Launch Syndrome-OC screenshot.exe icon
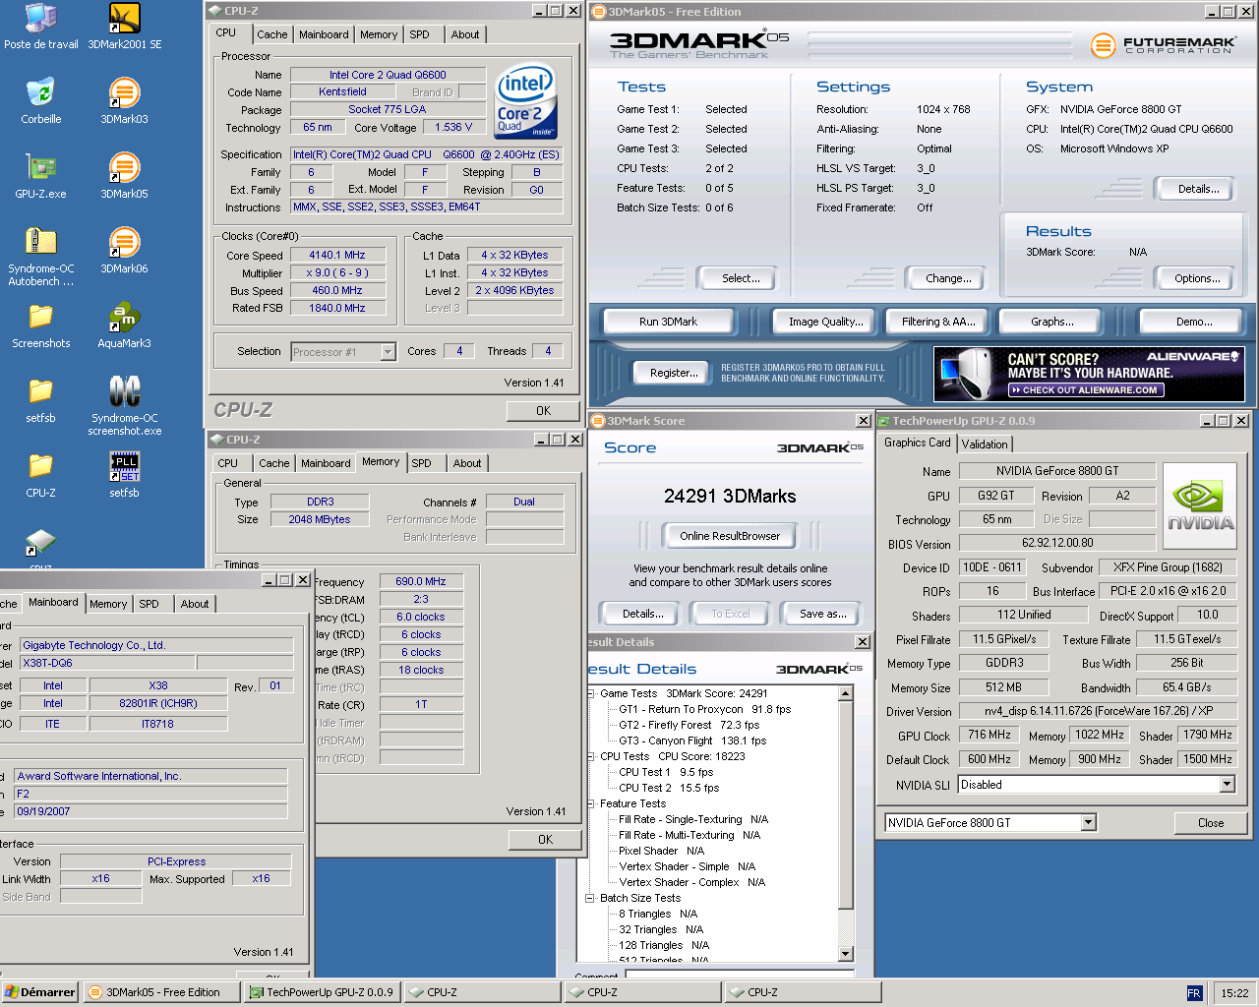The height and width of the screenshot is (1007, 1259). [x=124, y=405]
